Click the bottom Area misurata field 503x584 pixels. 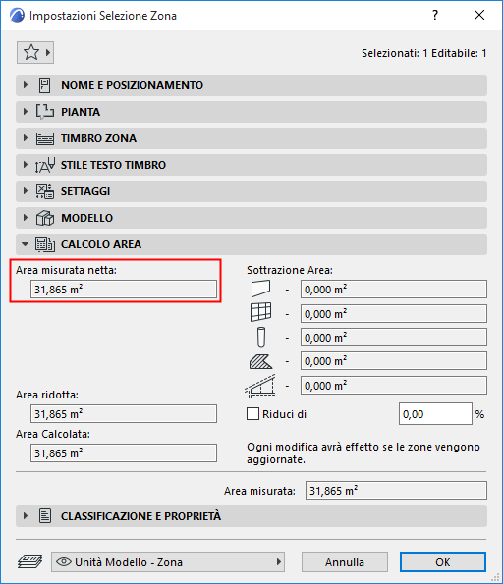point(396,491)
